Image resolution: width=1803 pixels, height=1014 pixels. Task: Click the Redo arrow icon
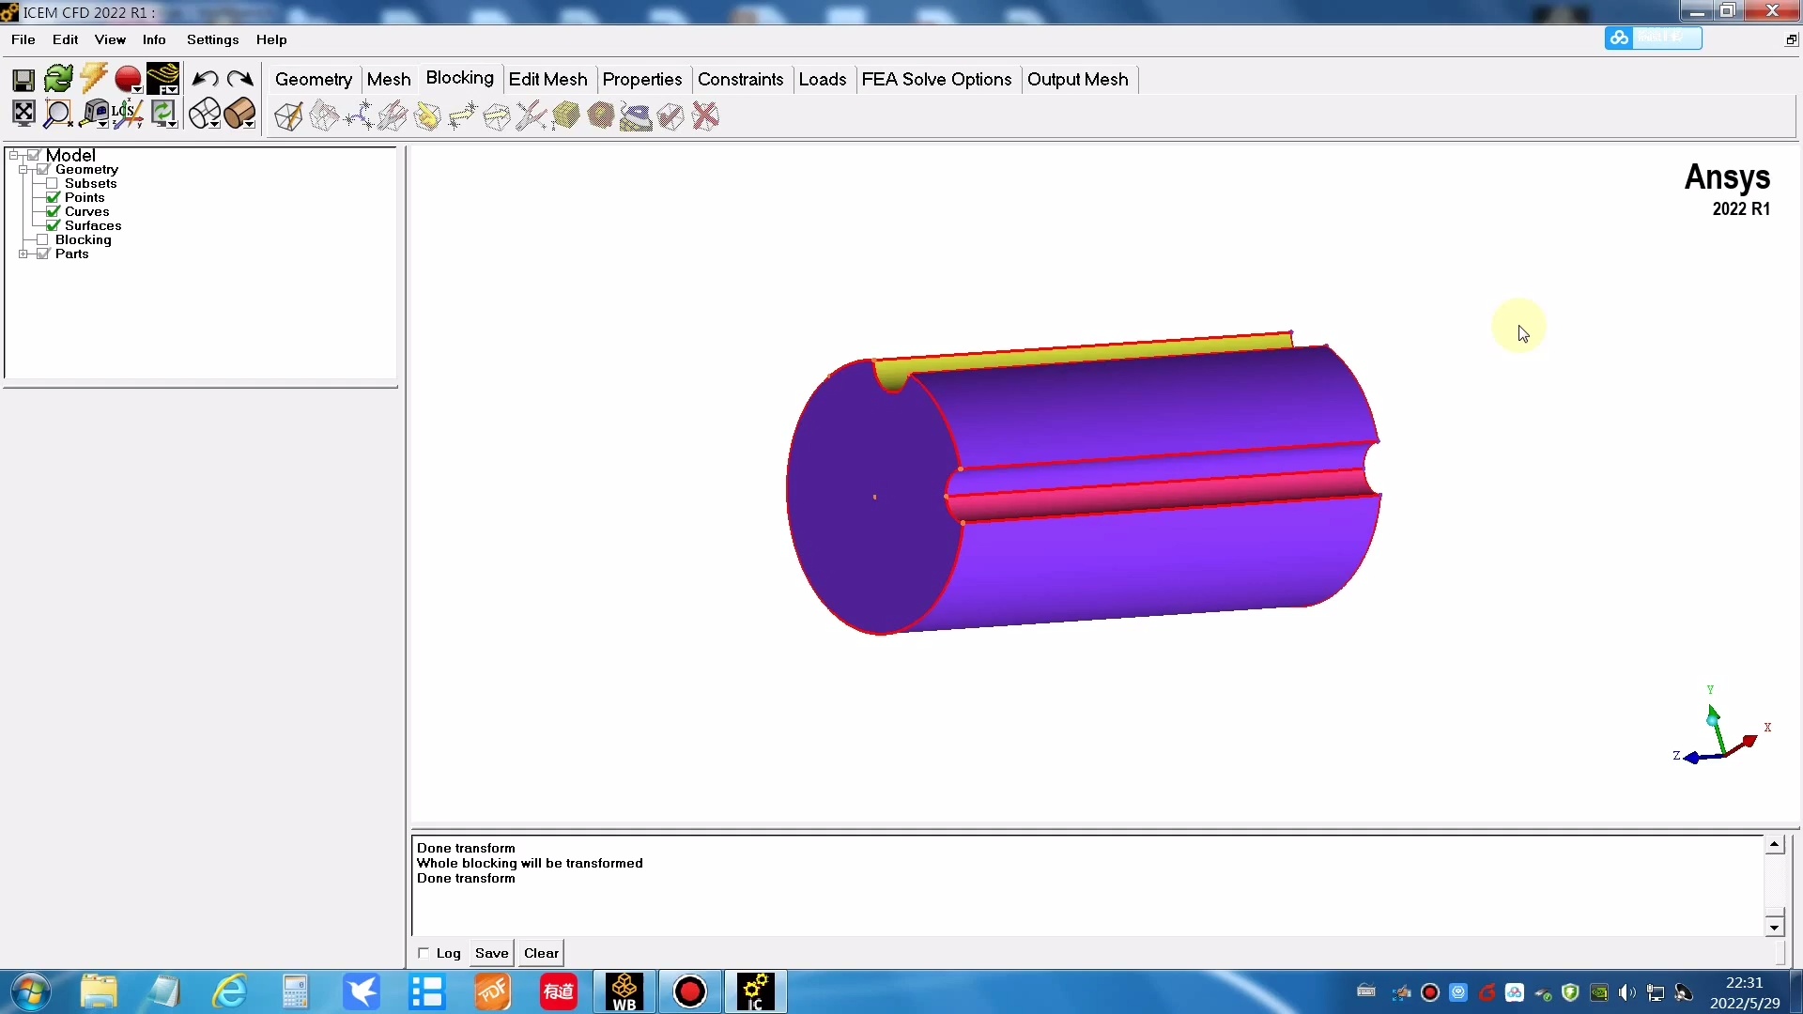coord(240,80)
